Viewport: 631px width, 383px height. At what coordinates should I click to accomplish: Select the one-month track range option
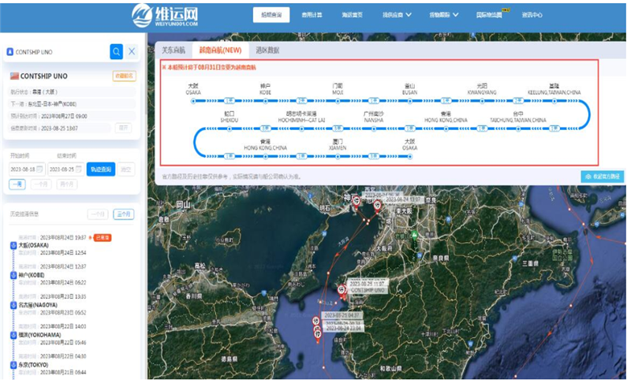(41, 184)
